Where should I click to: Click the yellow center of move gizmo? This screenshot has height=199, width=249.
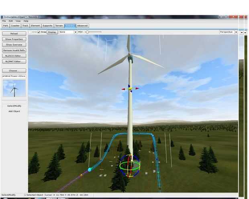pos(130,89)
